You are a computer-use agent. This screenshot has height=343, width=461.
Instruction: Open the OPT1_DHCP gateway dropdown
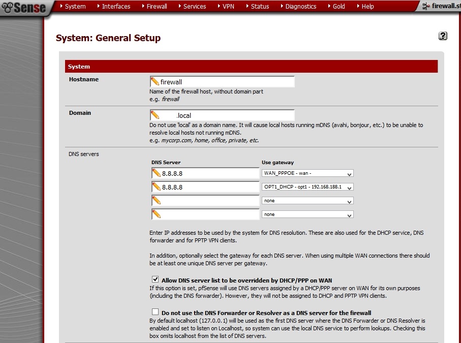point(308,187)
